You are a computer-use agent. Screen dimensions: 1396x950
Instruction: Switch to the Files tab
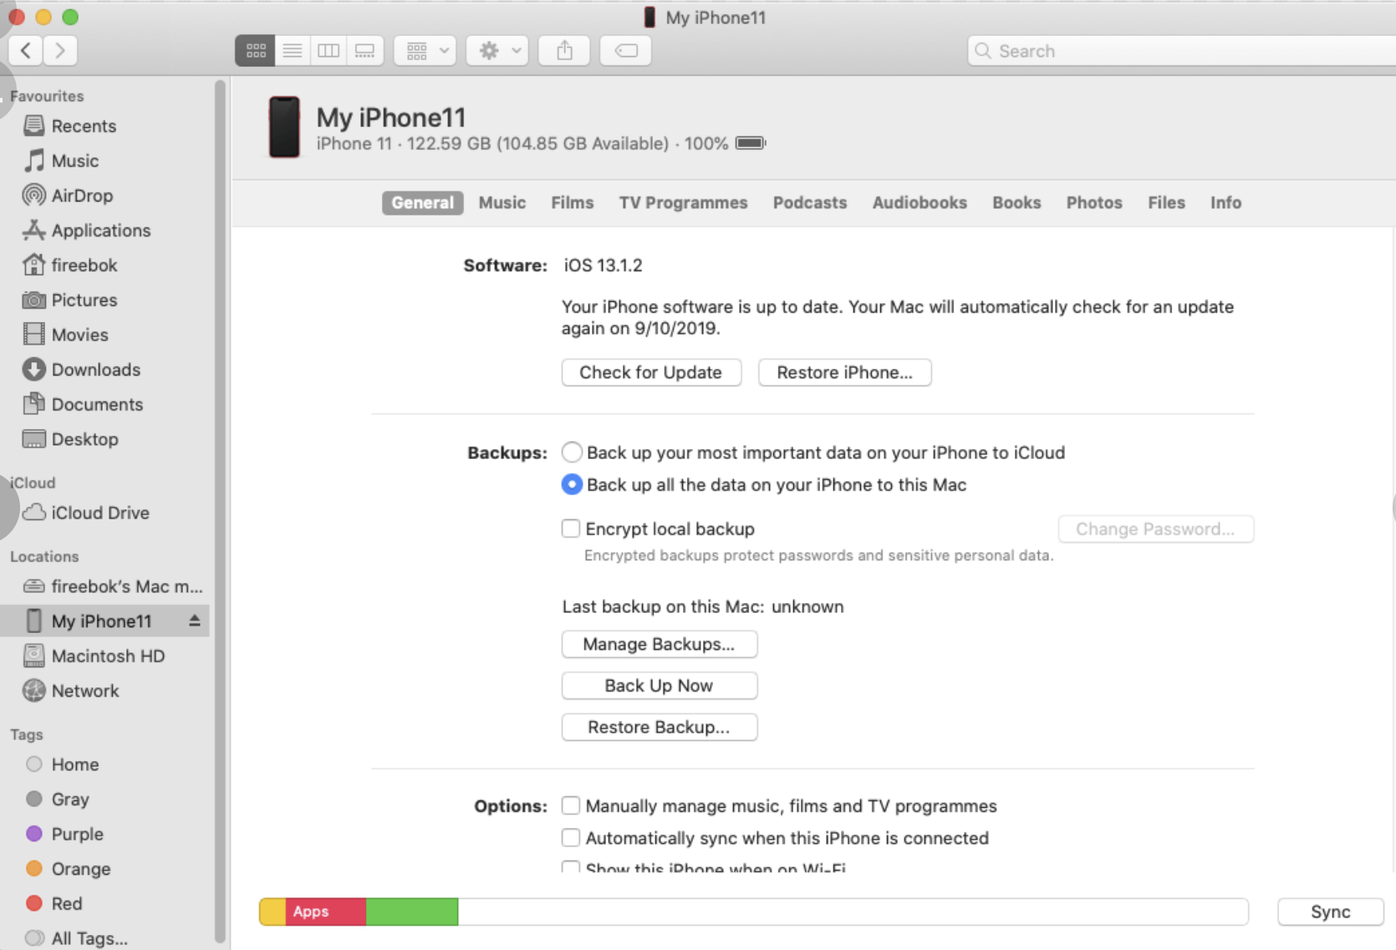point(1166,203)
